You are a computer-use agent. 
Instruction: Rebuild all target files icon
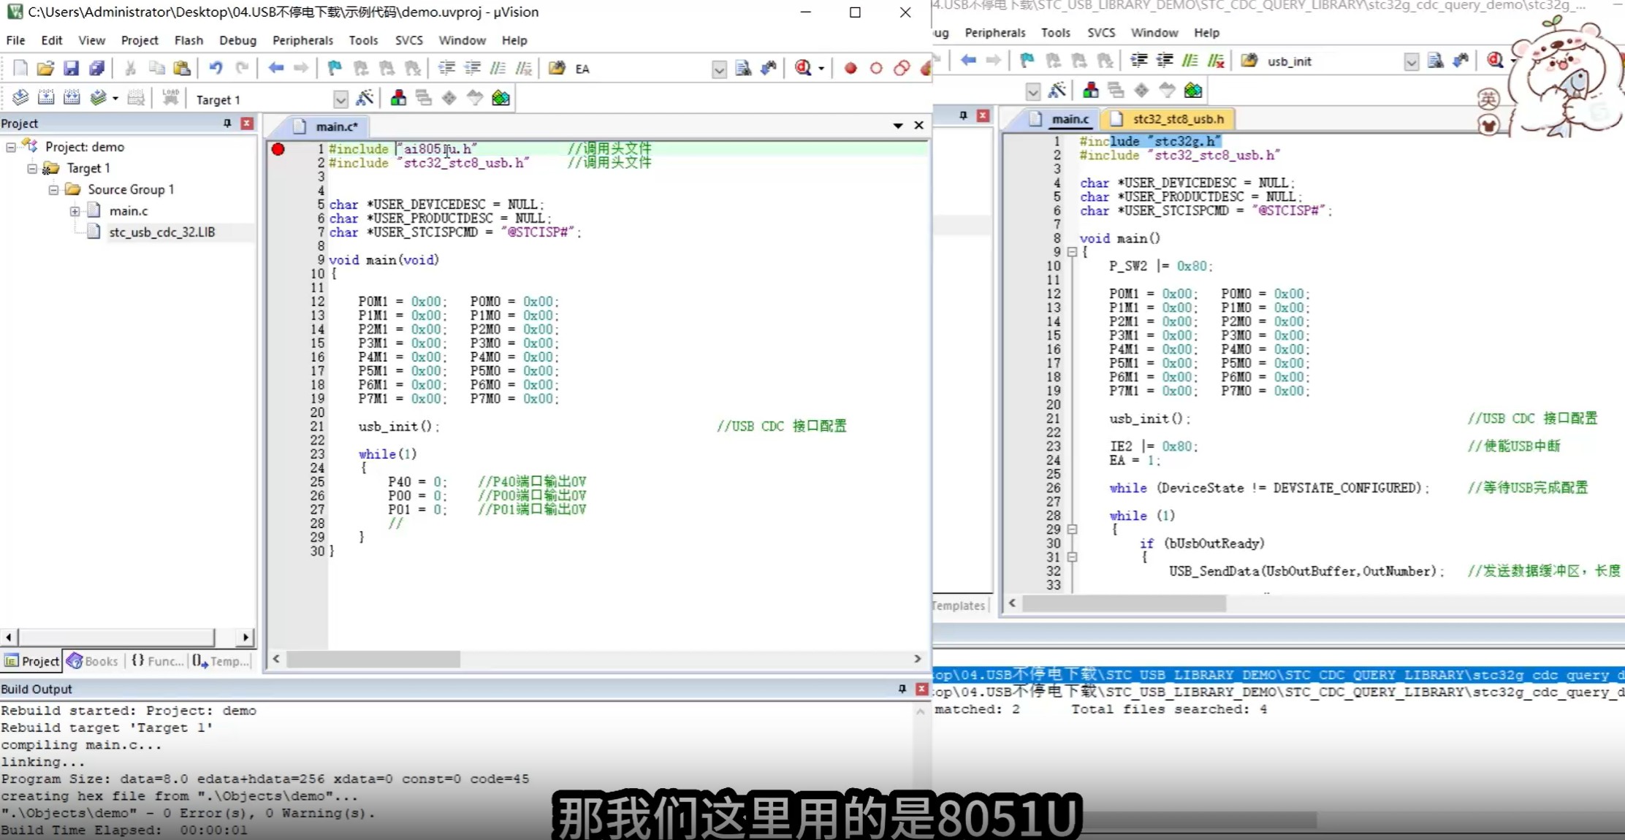click(72, 98)
